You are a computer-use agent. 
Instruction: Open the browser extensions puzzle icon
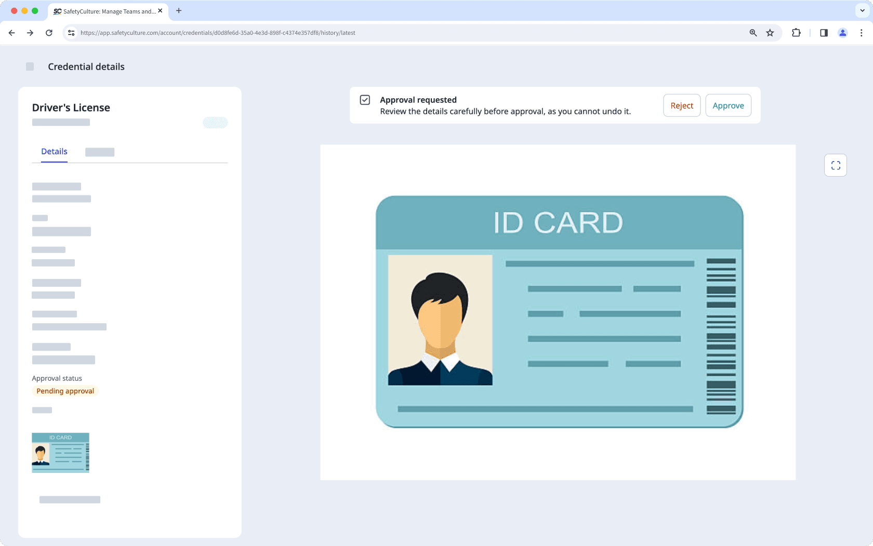(796, 32)
